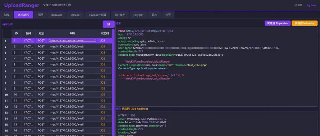Click the 状态码: 302 Redirect label
This screenshot has height=136, width=320.
(135, 109)
